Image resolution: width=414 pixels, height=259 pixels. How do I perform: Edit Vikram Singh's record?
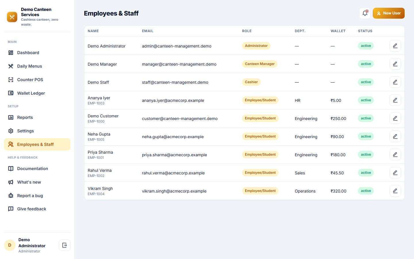click(x=395, y=191)
